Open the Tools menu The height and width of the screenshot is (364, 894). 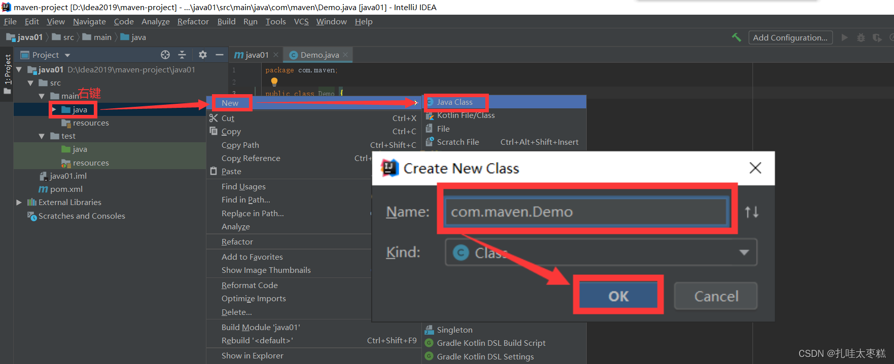(x=276, y=21)
